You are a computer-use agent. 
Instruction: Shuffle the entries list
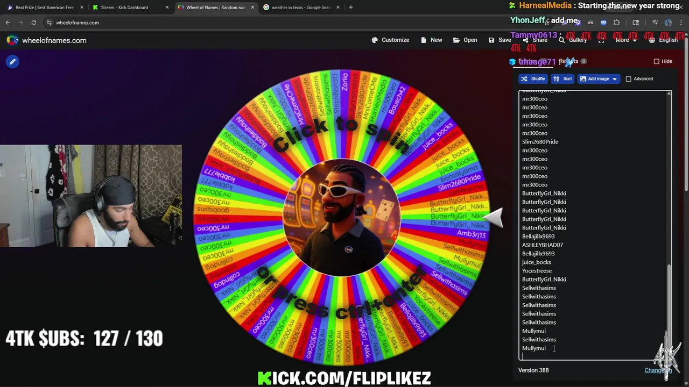coord(533,78)
